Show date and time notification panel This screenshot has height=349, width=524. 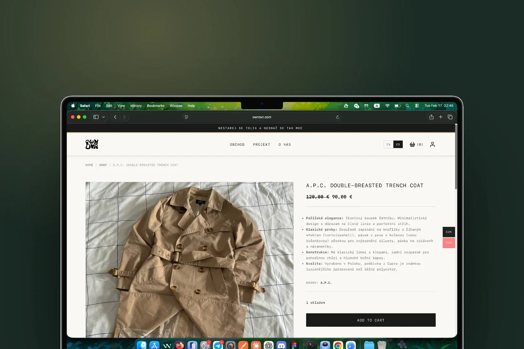439,106
